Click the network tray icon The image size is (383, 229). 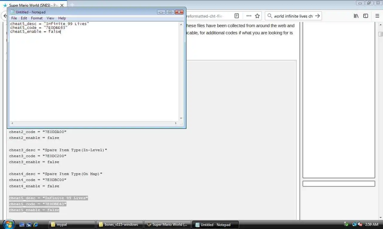(354, 225)
